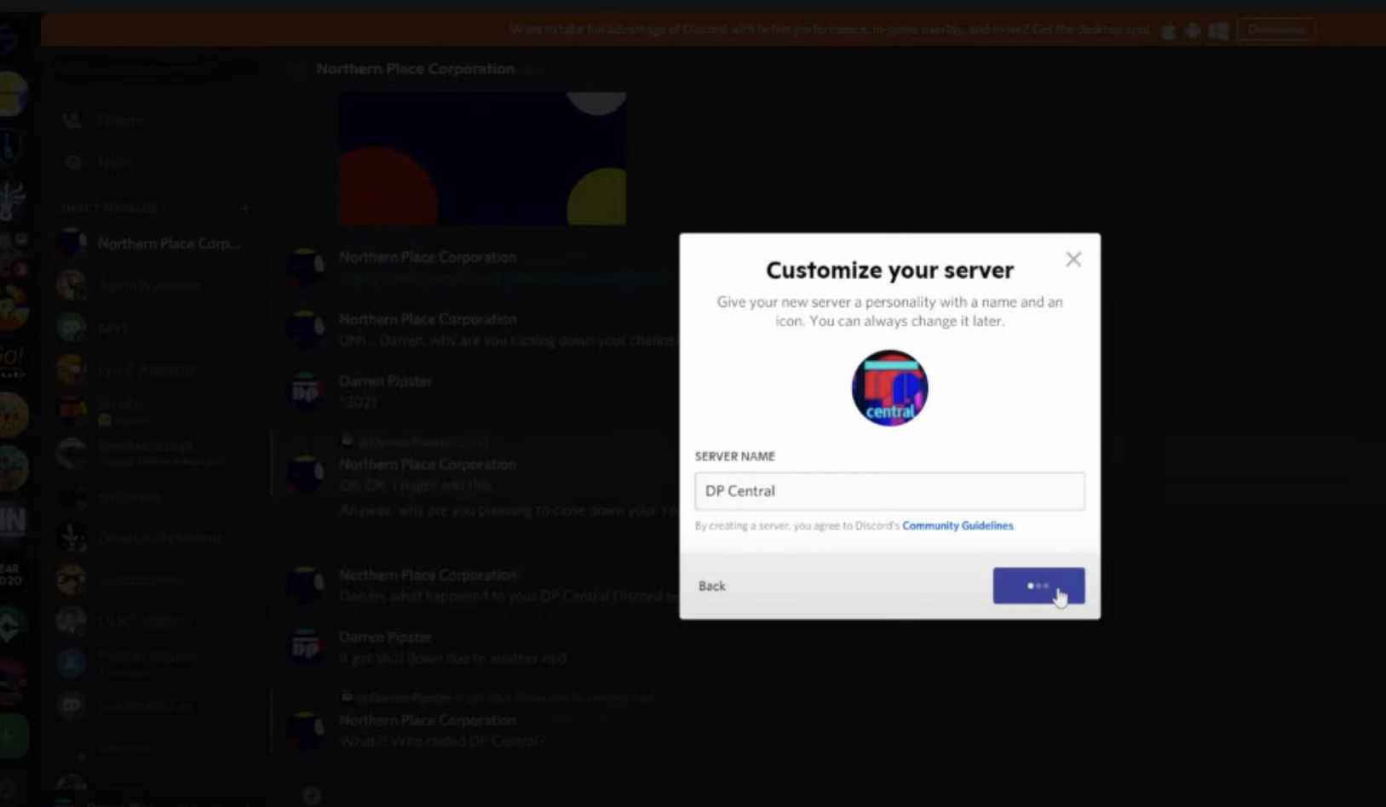
Task: Go Back in the server creation dialog
Action: [711, 586]
